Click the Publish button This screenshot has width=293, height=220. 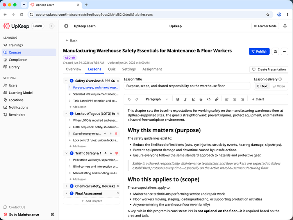[x=259, y=52]
